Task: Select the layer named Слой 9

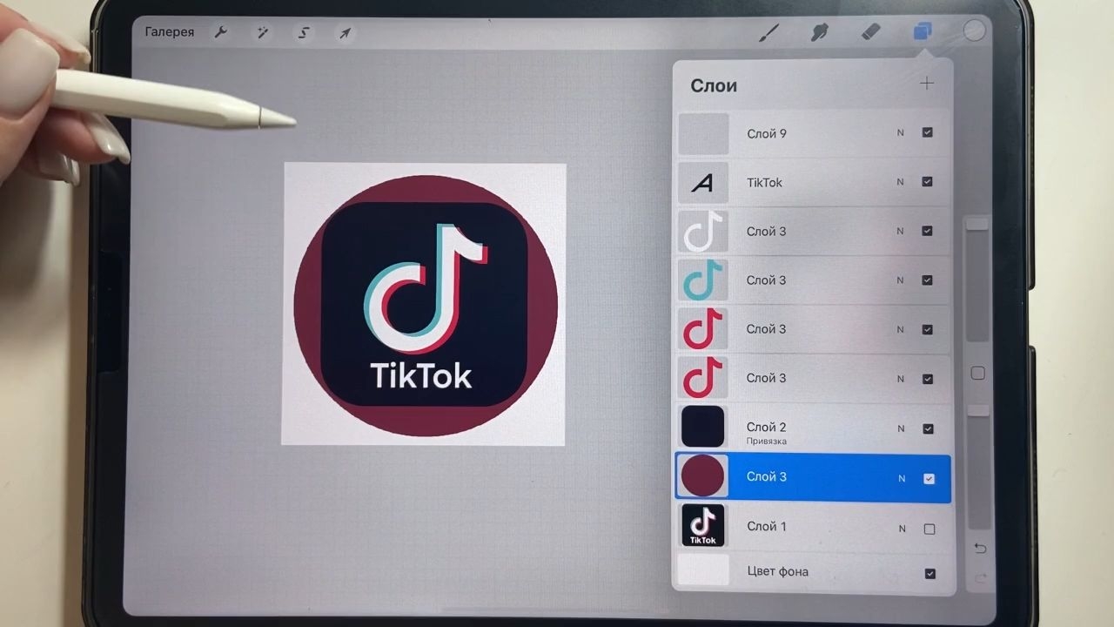Action: point(767,133)
